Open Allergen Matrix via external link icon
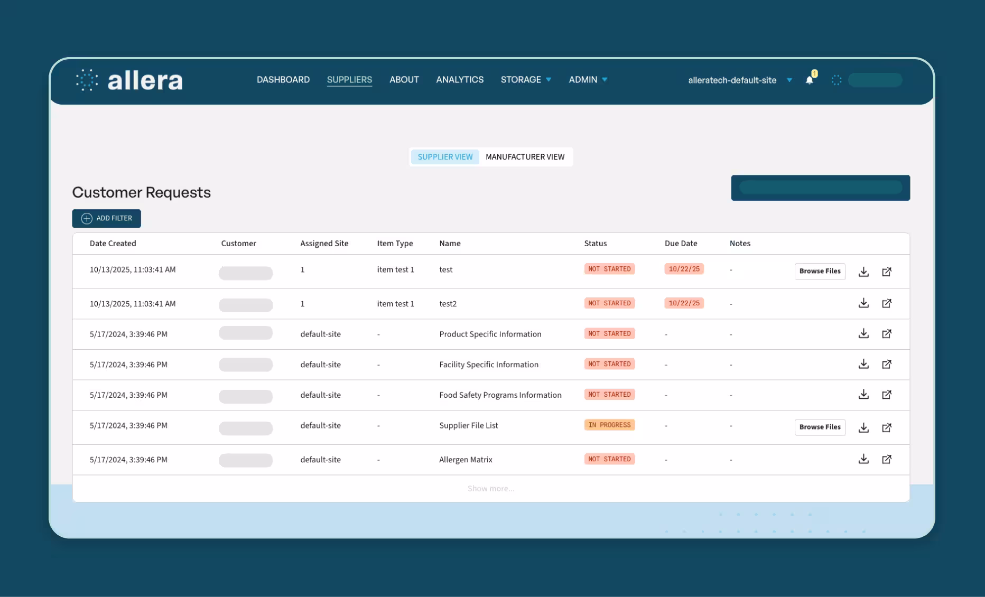Screen dimensions: 985x597 (887, 459)
